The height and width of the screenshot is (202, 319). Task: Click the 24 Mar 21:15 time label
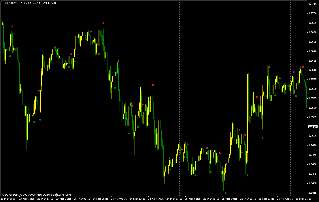[x=175, y=199]
